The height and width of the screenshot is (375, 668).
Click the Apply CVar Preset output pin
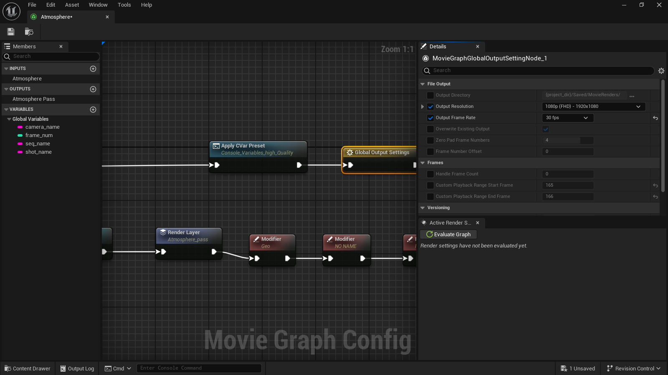pyautogui.click(x=299, y=165)
